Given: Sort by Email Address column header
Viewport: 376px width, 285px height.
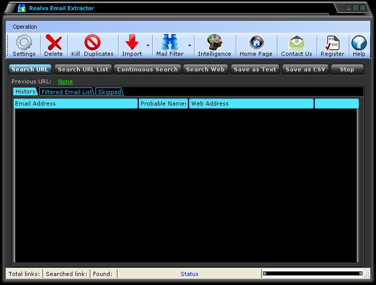Looking at the screenshot, I should tap(75, 104).
